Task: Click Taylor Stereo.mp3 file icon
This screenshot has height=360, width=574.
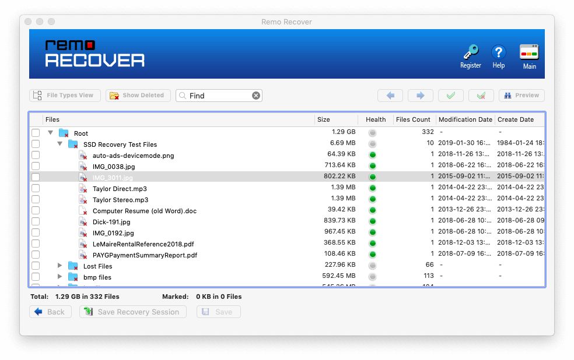Action: (x=83, y=200)
